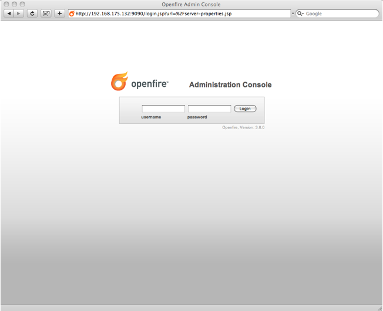Click the username input field
383x311 pixels.
[163, 109]
